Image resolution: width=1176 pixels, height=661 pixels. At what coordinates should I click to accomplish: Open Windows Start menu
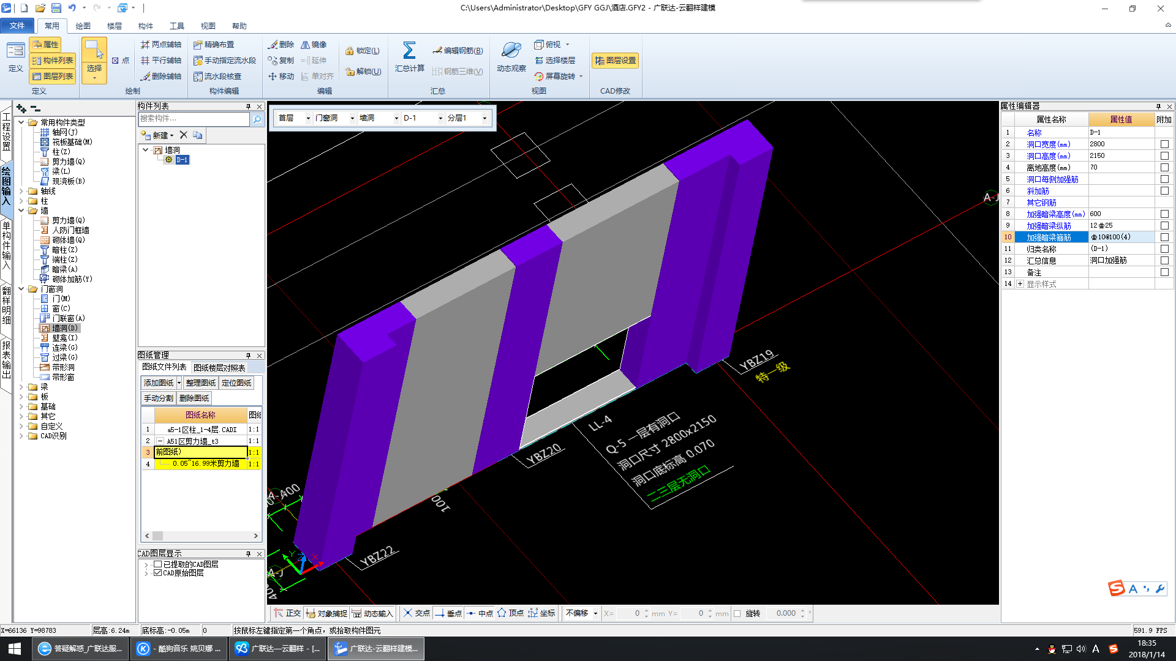15,649
